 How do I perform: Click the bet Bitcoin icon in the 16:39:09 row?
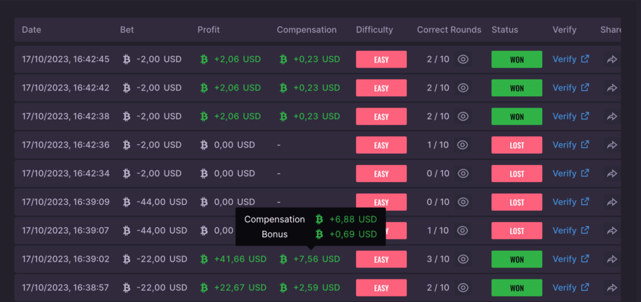point(126,203)
